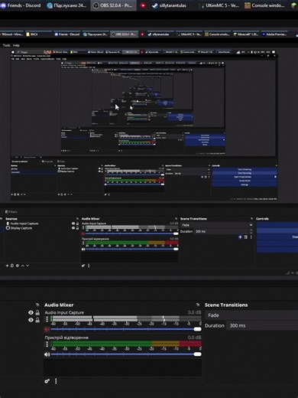Open Console window in large top taskbar
Image resolution: width=298 pixels, height=398 pixels.
pos(265,5)
